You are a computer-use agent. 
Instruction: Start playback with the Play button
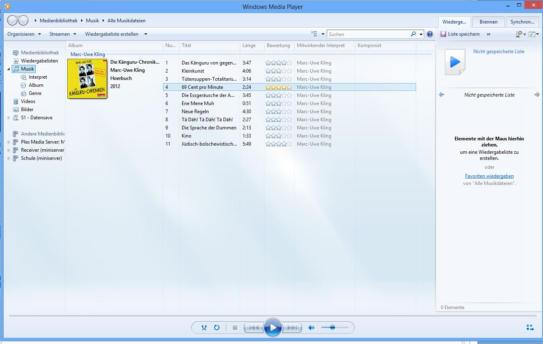pyautogui.click(x=273, y=327)
